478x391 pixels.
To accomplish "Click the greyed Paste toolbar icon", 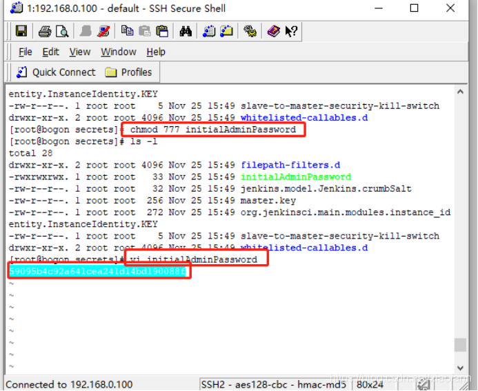I will pyautogui.click(x=144, y=31).
